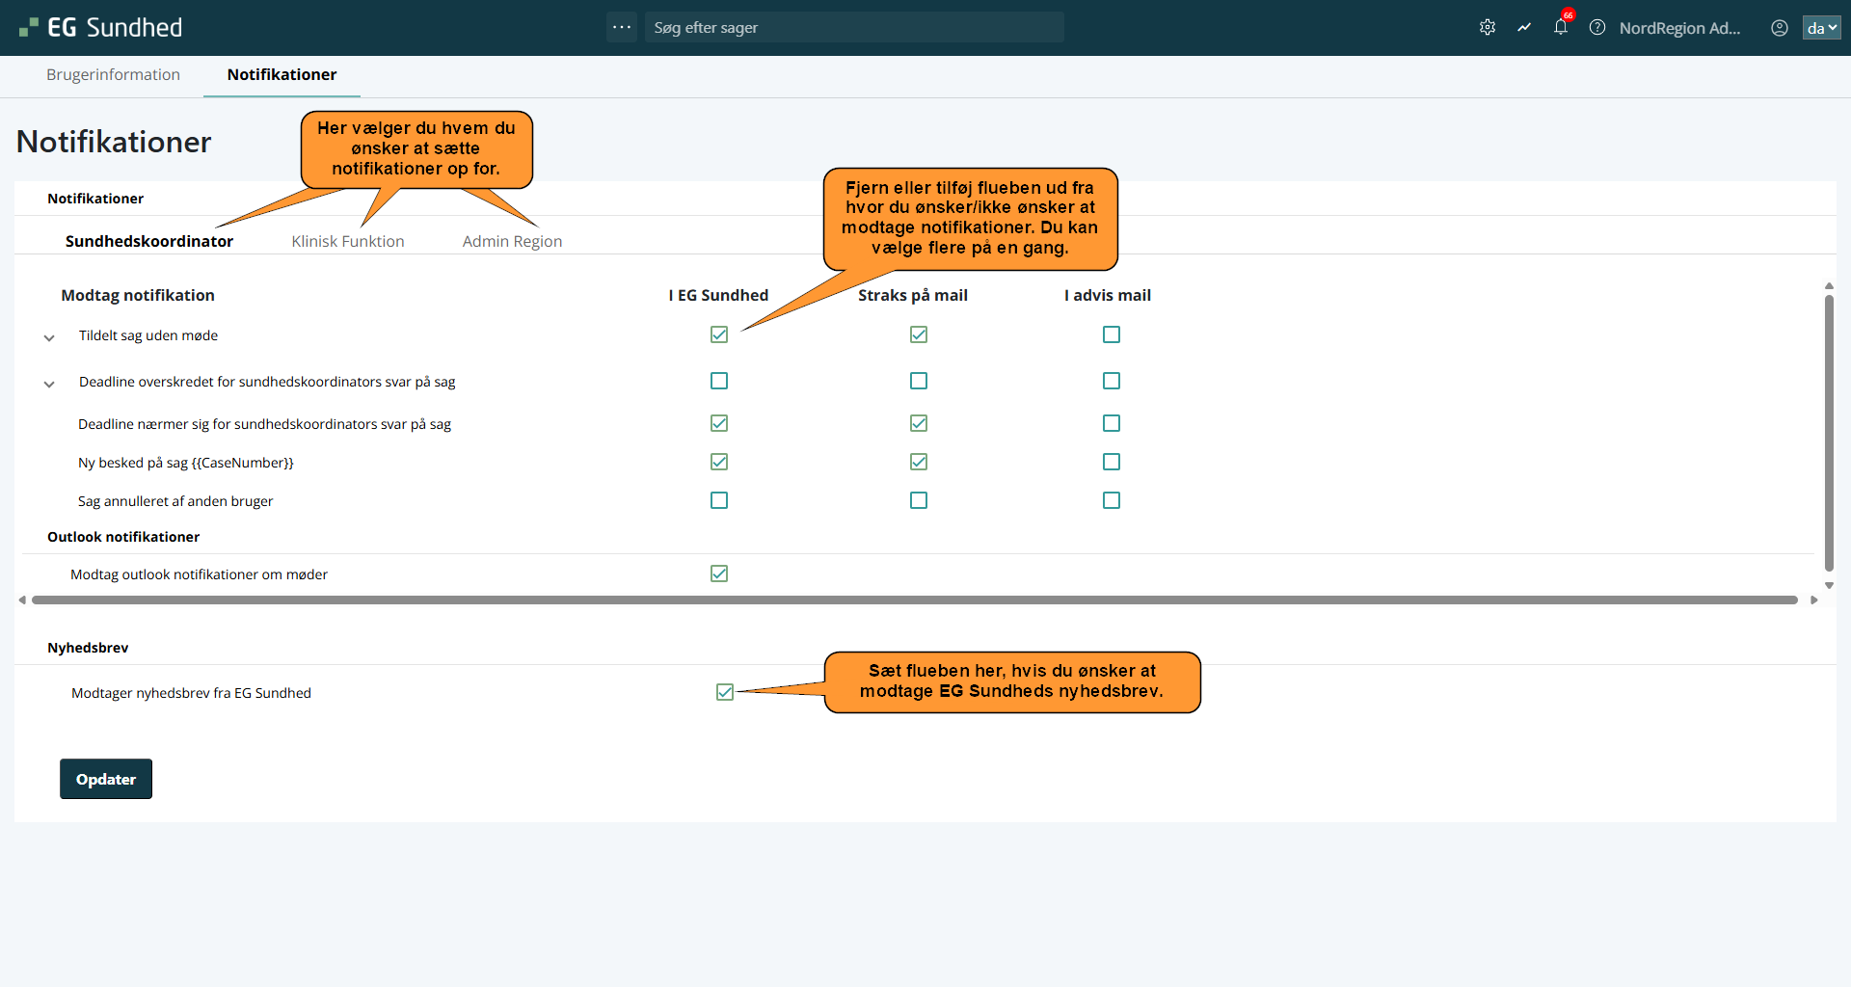Click the EG Sundhed logo
The width and height of the screenshot is (1851, 987).
[101, 28]
